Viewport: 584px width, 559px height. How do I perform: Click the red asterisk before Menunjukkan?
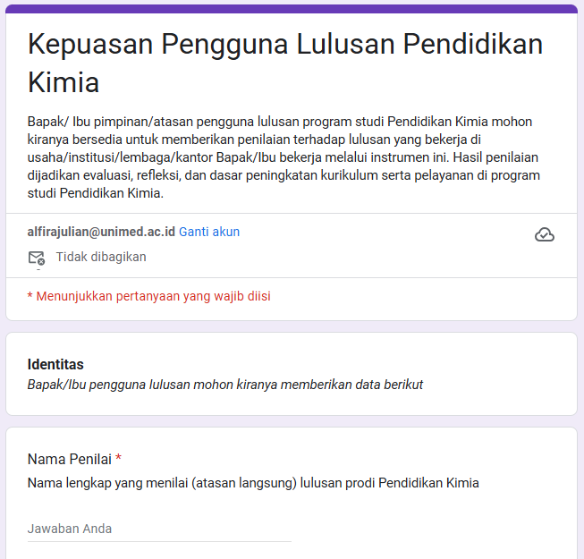pyautogui.click(x=30, y=296)
